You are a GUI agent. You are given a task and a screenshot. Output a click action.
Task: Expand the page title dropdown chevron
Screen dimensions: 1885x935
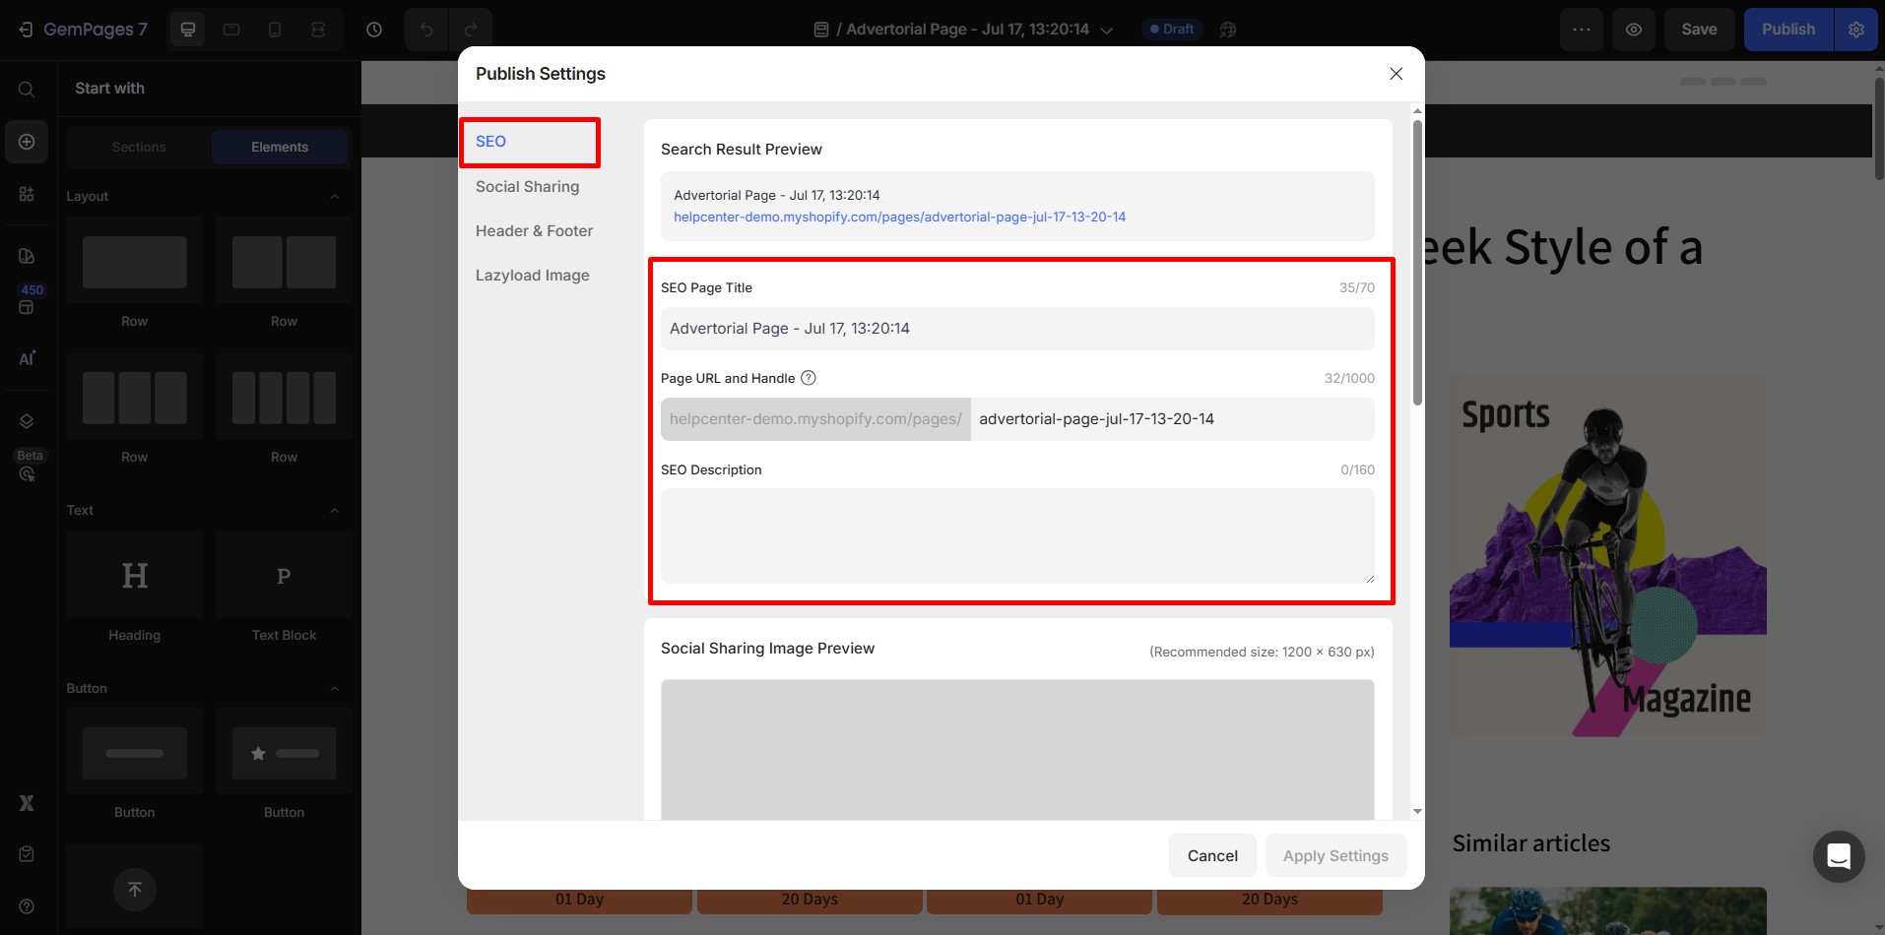point(1107,30)
